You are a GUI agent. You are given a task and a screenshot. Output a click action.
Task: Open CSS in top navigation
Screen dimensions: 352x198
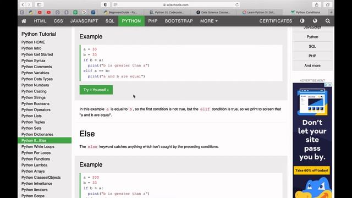[x=58, y=21]
